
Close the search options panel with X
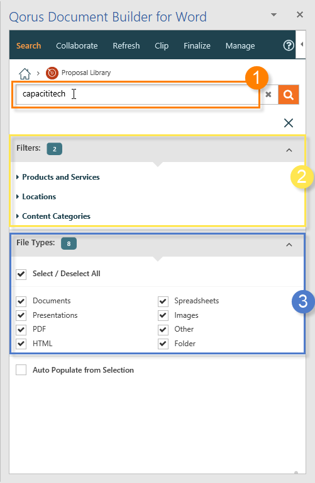[x=289, y=123]
